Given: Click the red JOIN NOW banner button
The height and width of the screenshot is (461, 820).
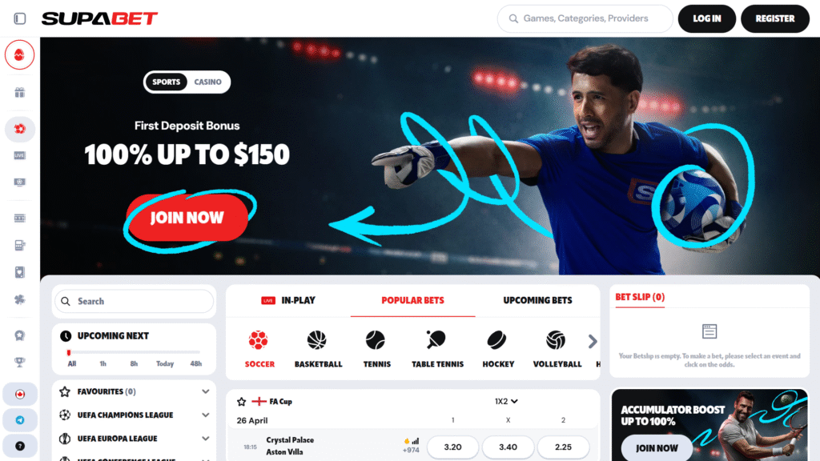Looking at the screenshot, I should pos(187,218).
